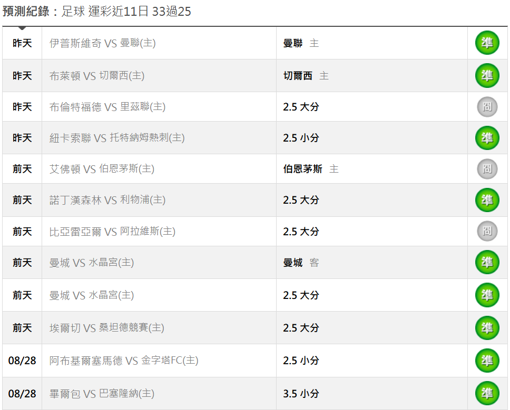Select prediction text 伯恩茅斯 主
Screen dimensions: 510x410
pos(311,169)
